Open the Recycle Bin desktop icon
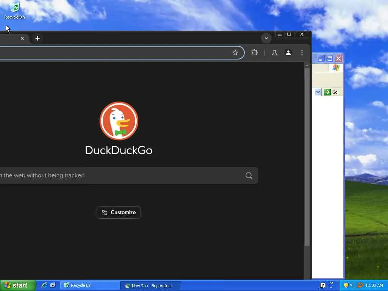 (15, 10)
